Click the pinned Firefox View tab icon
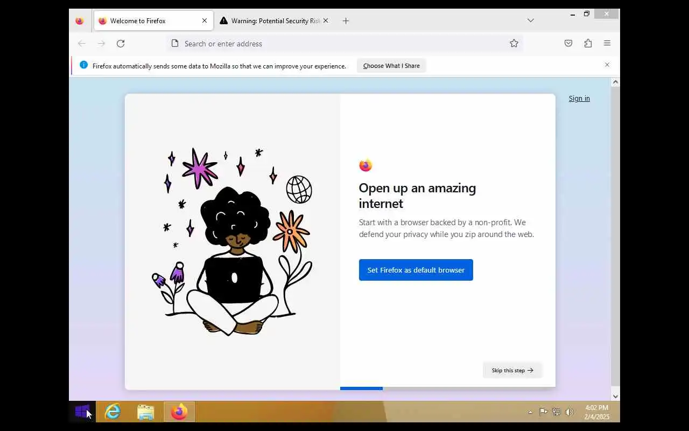The image size is (689, 431). pos(80,21)
